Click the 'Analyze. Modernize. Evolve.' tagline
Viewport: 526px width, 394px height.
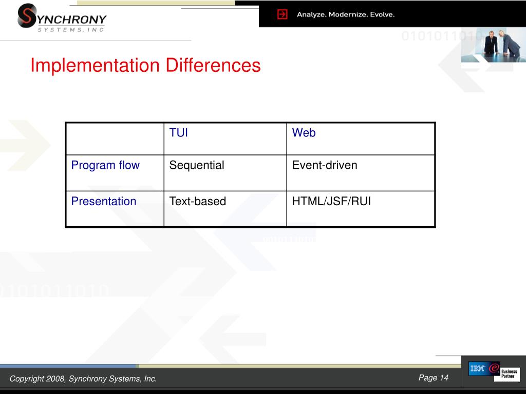point(346,14)
